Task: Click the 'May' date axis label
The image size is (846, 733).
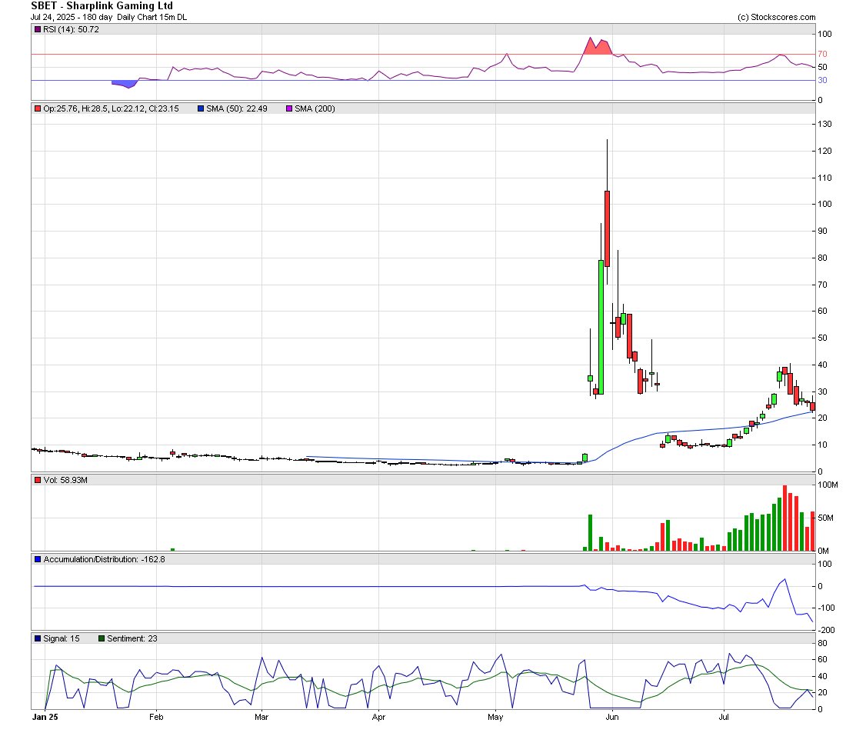Action: 495,718
